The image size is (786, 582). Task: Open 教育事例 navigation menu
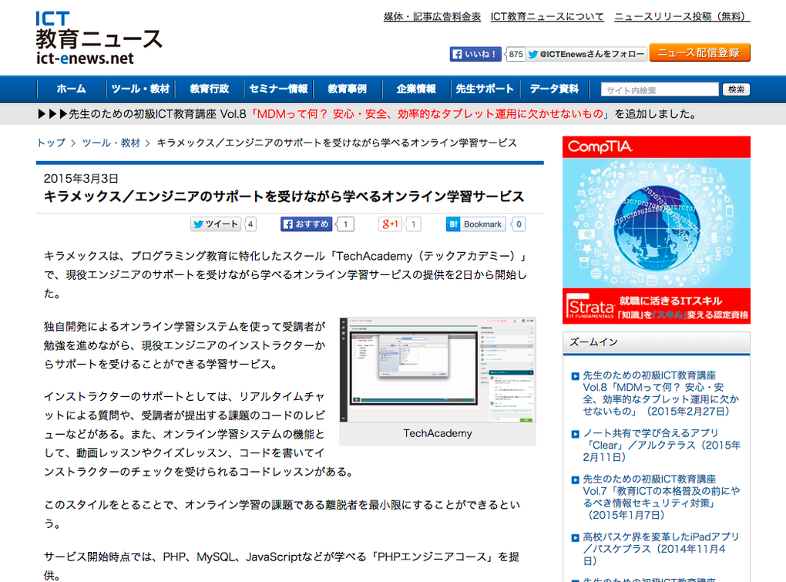pos(348,89)
